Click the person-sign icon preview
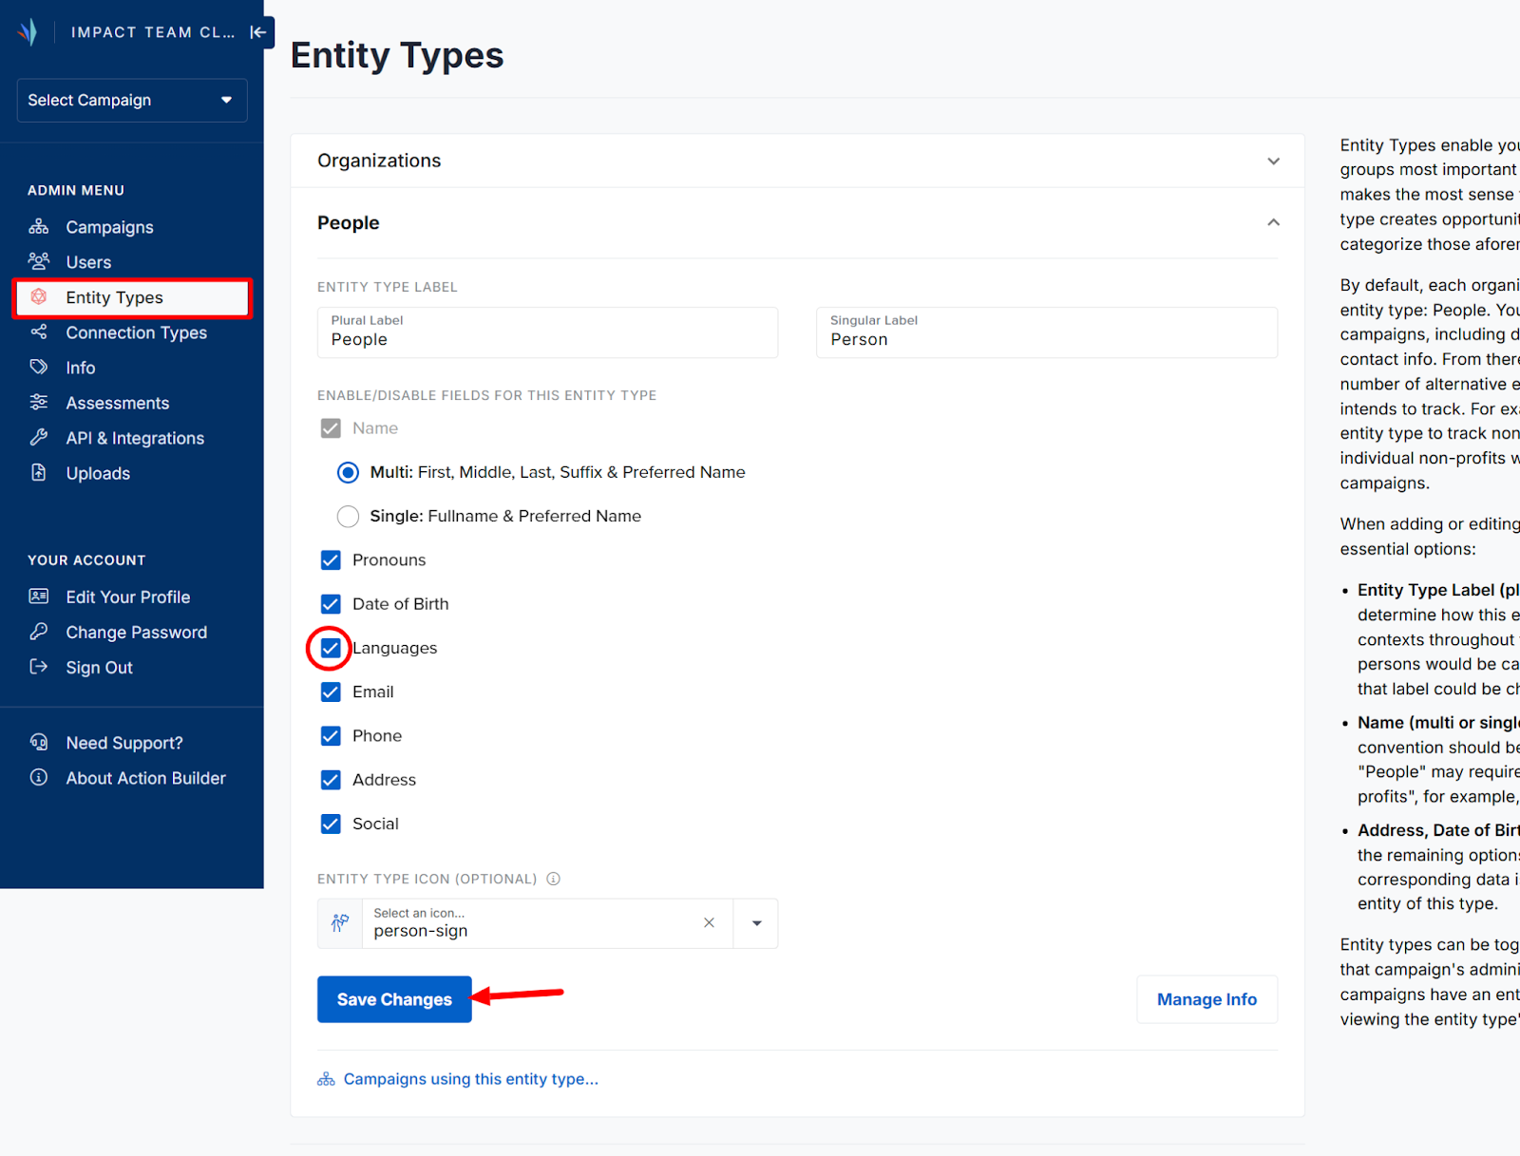Image resolution: width=1520 pixels, height=1156 pixels. tap(340, 923)
